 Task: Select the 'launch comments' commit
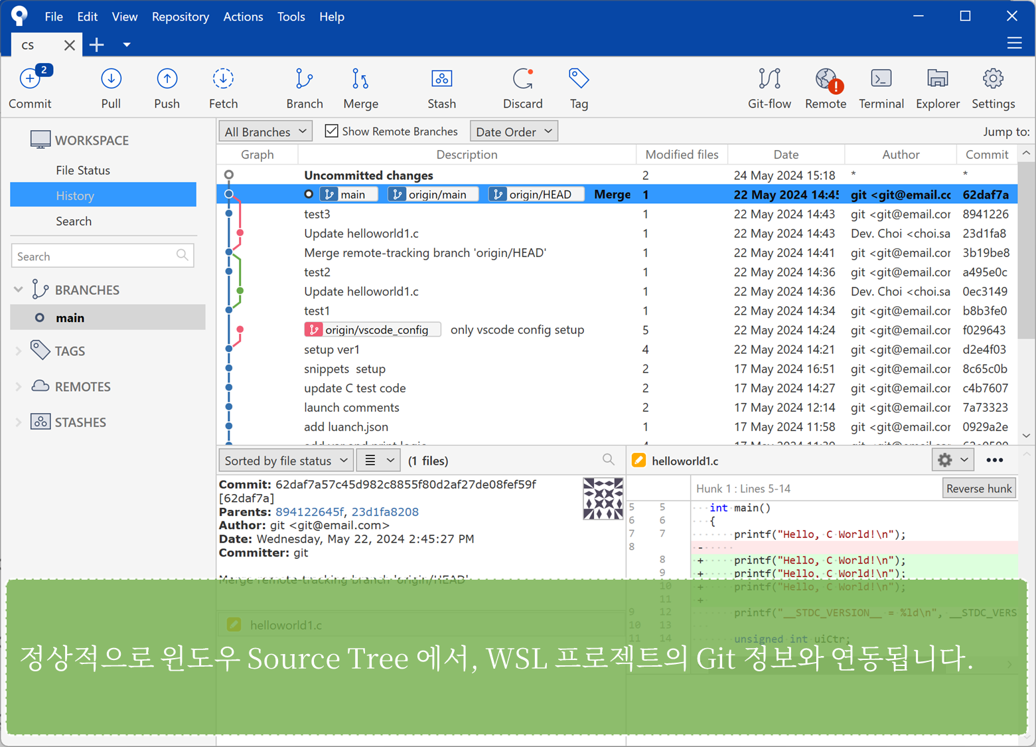(x=617, y=407)
